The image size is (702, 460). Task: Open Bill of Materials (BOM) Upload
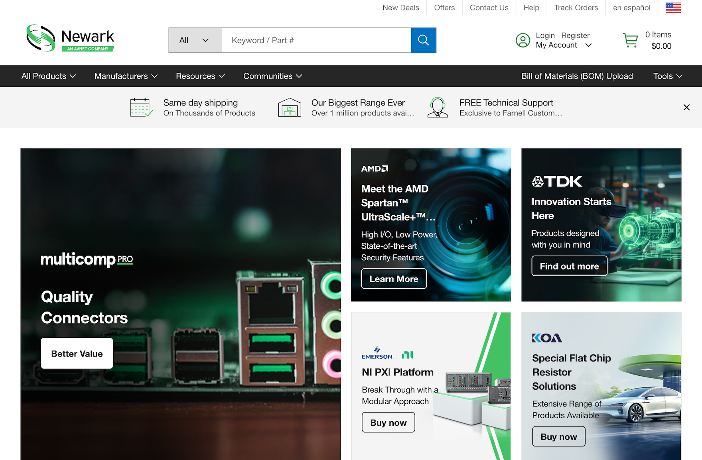tap(577, 76)
